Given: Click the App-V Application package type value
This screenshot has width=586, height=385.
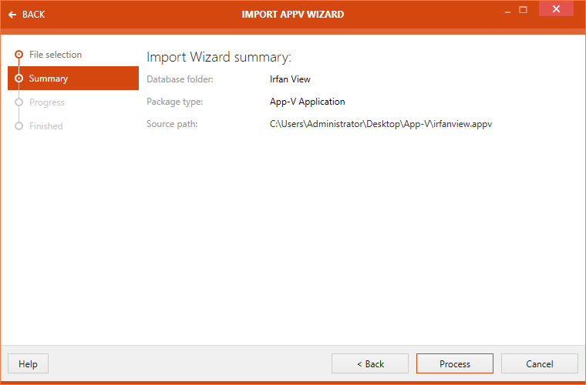Looking at the screenshot, I should 307,102.
